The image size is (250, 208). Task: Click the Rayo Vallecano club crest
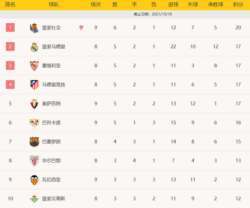[x=34, y=122]
